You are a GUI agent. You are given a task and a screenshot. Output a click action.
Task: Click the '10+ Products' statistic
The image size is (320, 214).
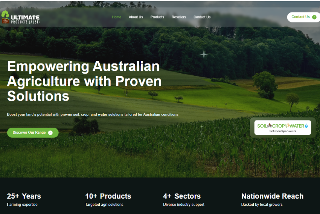[x=108, y=196]
